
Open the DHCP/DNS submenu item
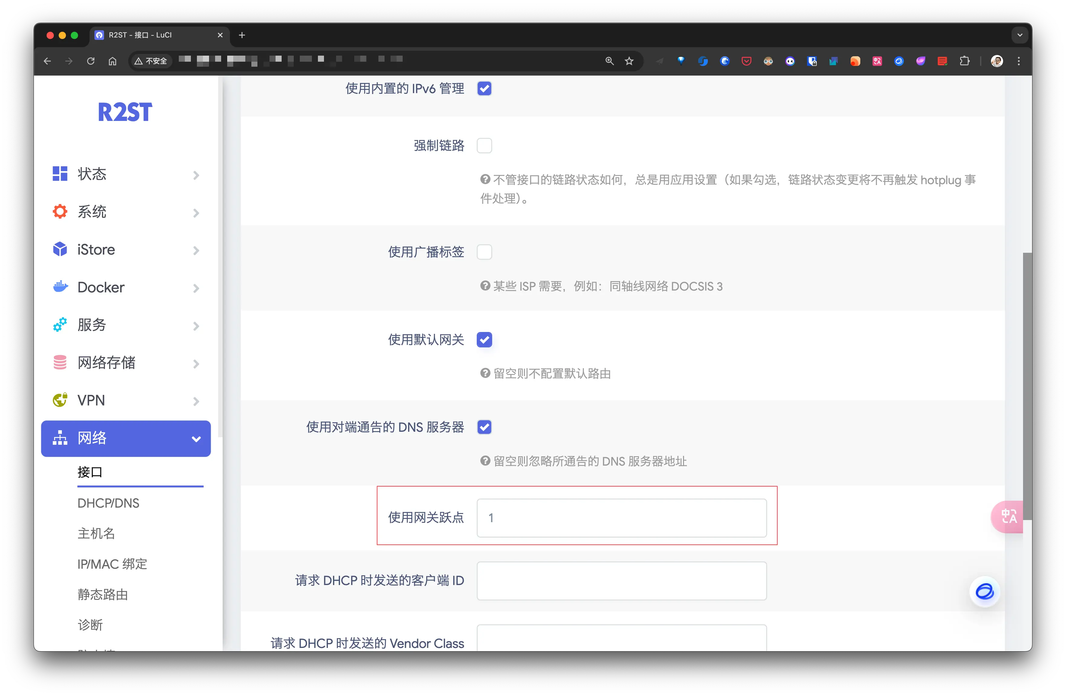tap(108, 503)
